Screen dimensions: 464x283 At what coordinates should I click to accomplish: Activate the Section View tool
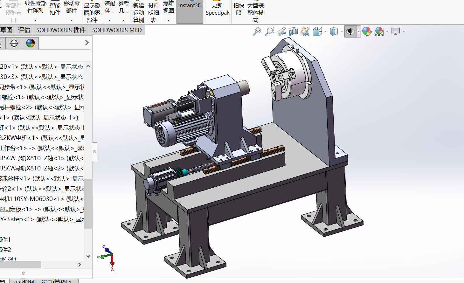[x=293, y=31]
